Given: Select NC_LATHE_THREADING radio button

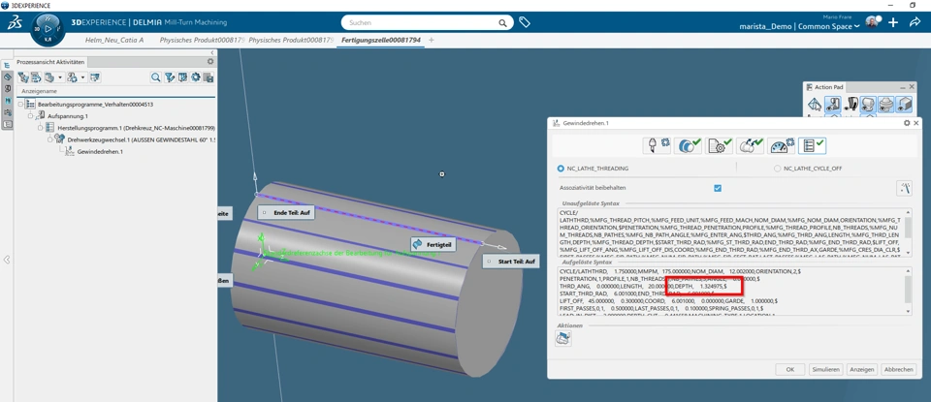Looking at the screenshot, I should (562, 169).
